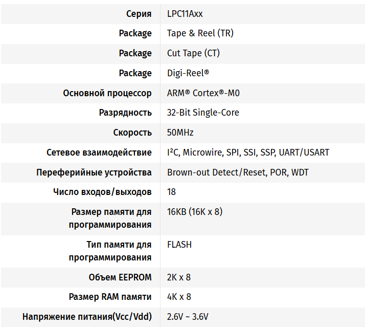Image resolution: width=365 pixels, height=327 pixels.
Task: Click the Основной процессор label
Action: click(x=107, y=93)
